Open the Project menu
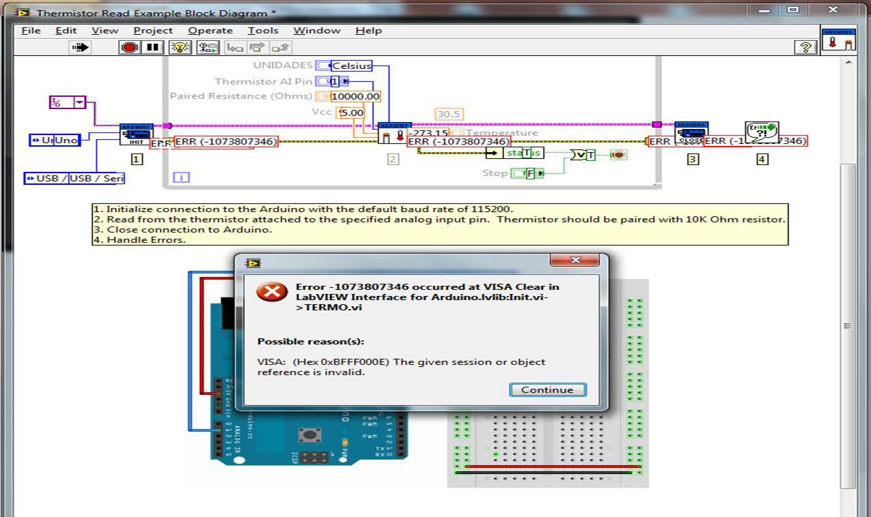 tap(153, 31)
